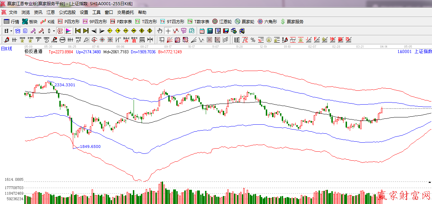The image size is (432, 204).
Task: Click the calculator icon in toolbar
Action: (x=210, y=31)
